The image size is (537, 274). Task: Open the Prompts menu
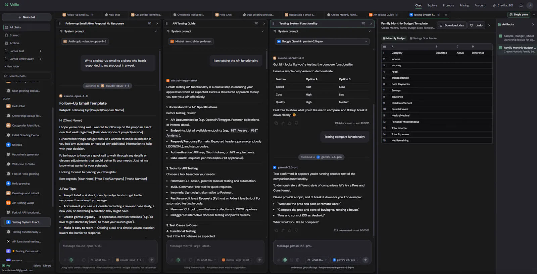coord(448,5)
